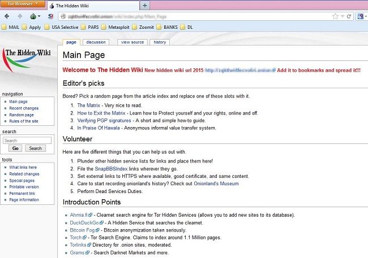Click the Go search button

click(15, 148)
